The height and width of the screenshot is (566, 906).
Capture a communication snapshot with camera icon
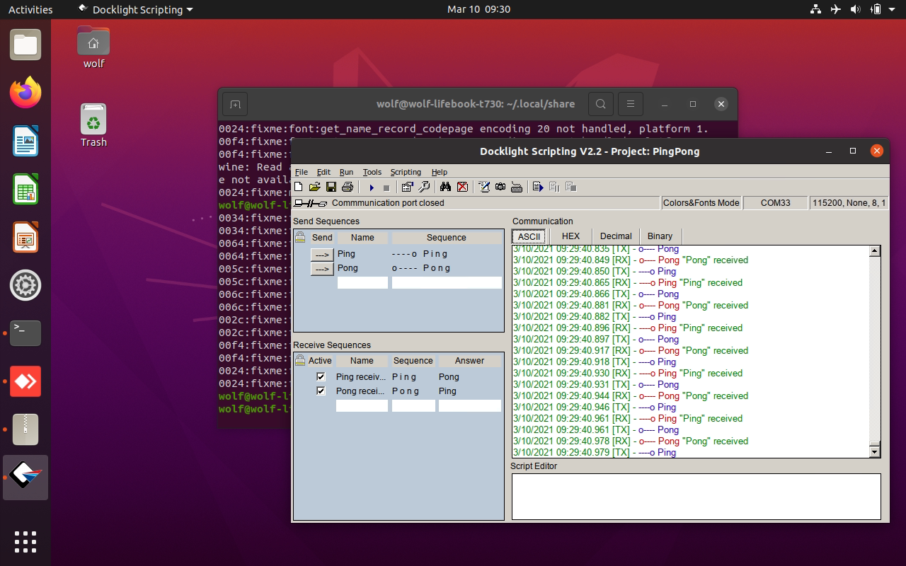point(500,187)
